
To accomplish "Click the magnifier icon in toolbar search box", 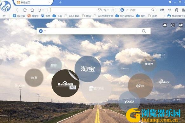I will point(153,10).
